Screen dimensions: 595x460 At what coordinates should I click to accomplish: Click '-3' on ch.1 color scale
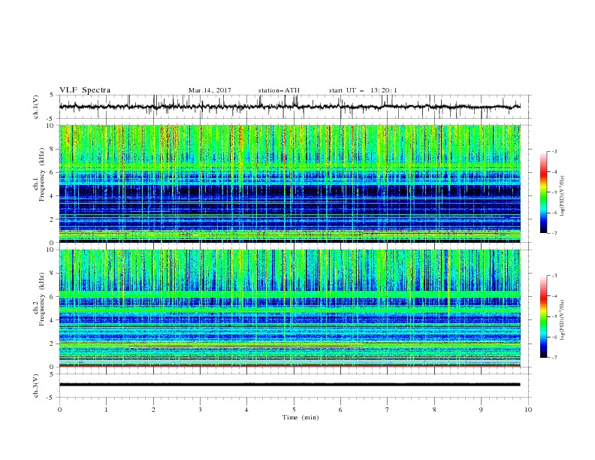(x=554, y=151)
